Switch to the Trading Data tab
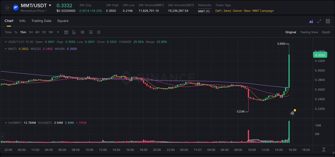 point(41,21)
